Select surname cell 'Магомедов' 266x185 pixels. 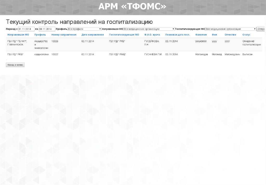tap(202, 54)
